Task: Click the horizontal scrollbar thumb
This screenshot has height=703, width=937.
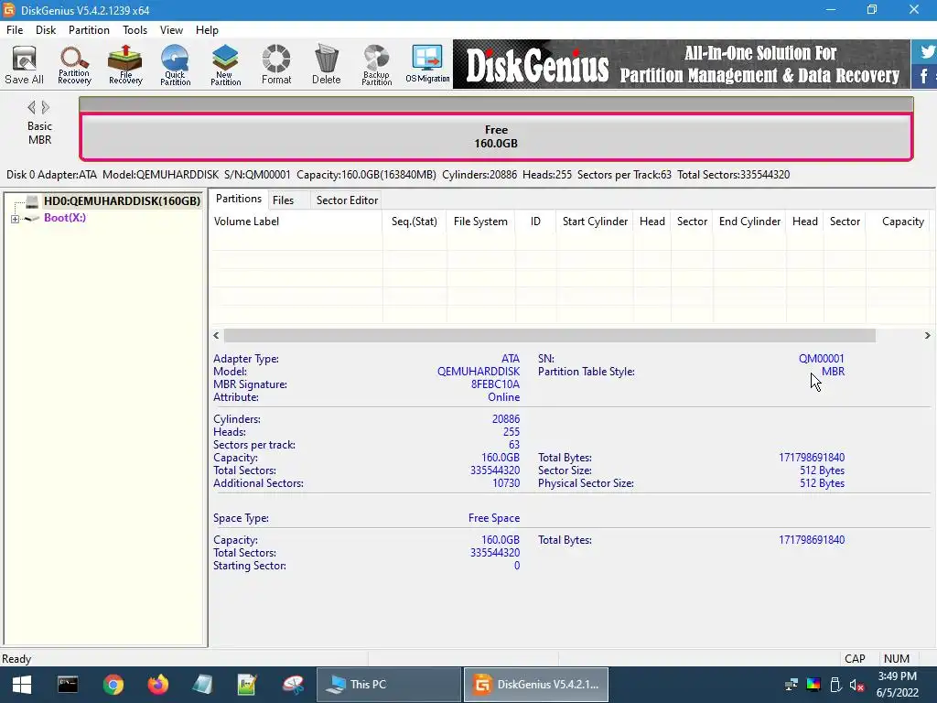Action: (x=549, y=335)
